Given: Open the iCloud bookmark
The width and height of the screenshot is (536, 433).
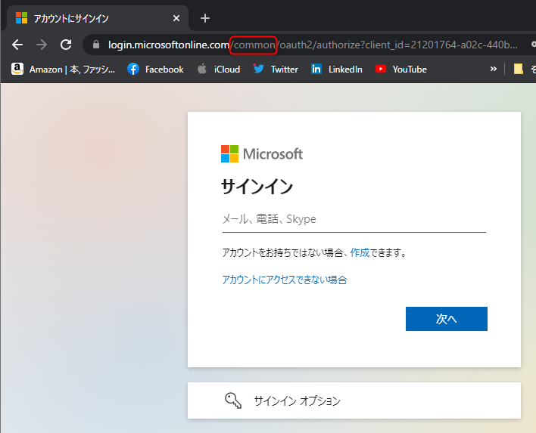Looking at the screenshot, I should click(x=219, y=70).
